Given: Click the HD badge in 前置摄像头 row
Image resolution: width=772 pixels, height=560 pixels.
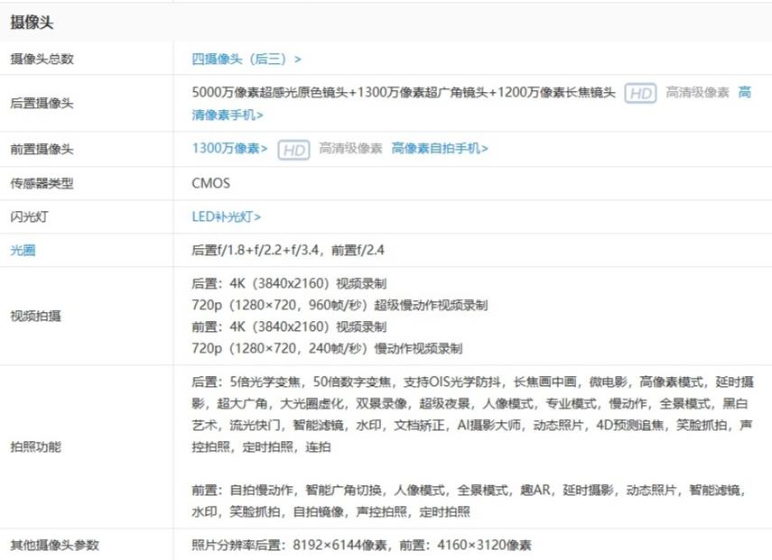Looking at the screenshot, I should click(x=294, y=150).
